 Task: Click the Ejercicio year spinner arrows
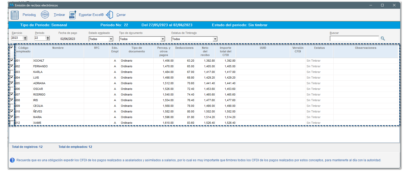(x=25, y=38)
